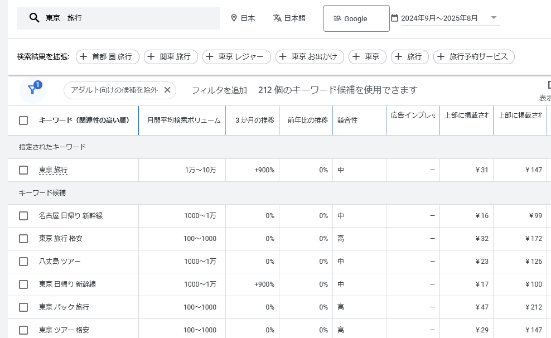The width and height of the screenshot is (551, 338).
Task: Click the keyword search input field
Action: click(x=128, y=18)
